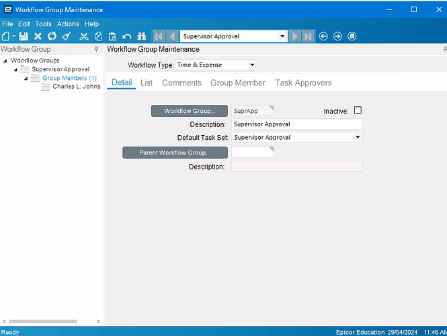Open search with binoculars icon
Screen dimensions: 447x336
[141, 36]
